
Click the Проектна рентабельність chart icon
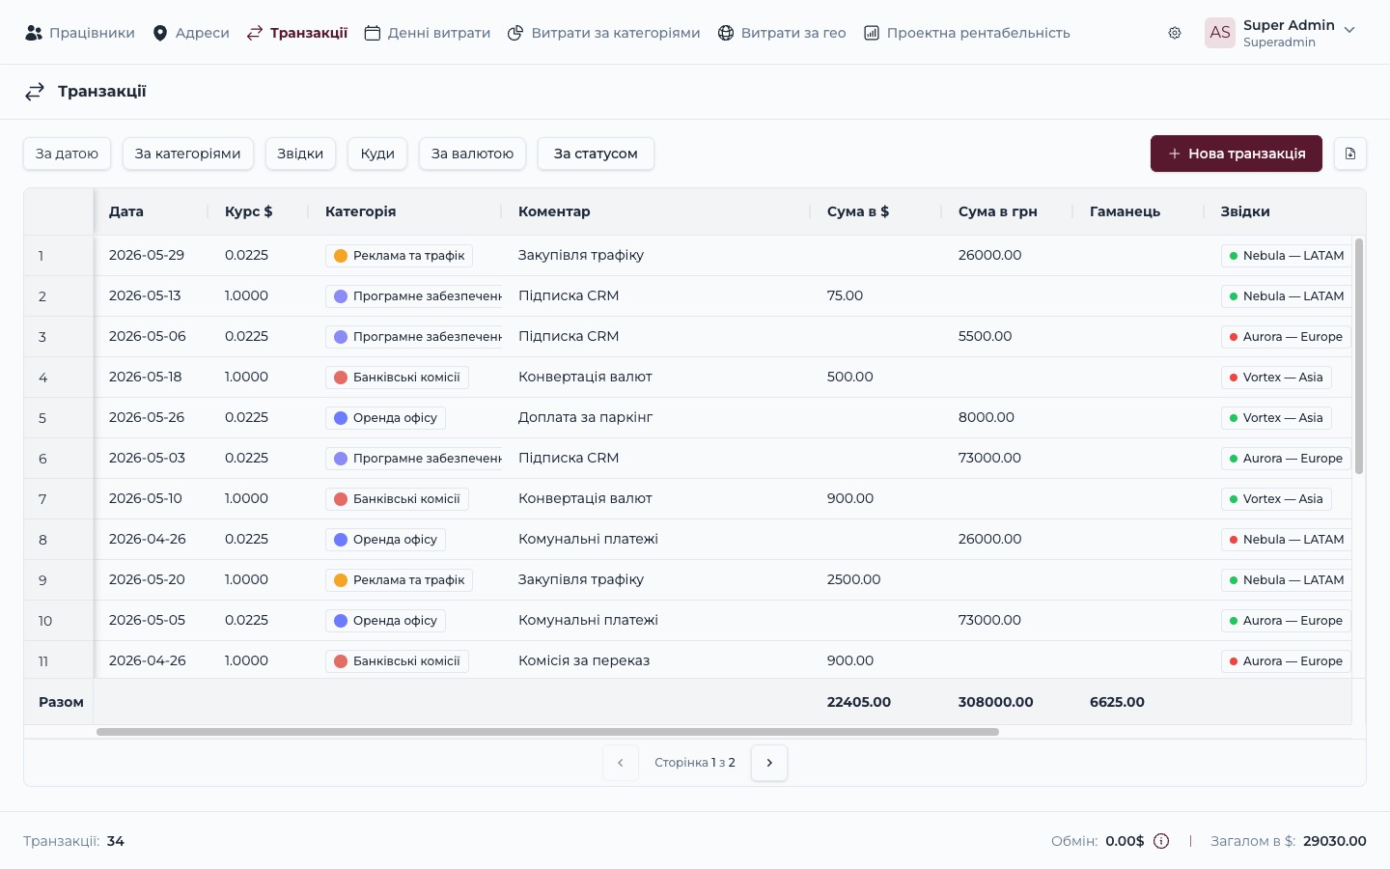click(x=872, y=33)
